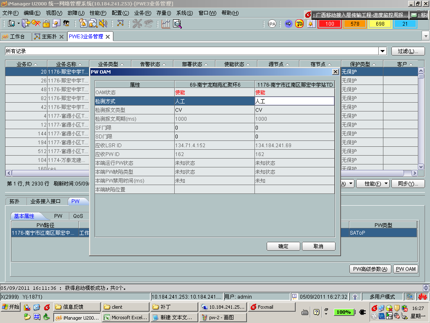
Task: Click the red critical alarm counter showing 100
Action: [329, 24]
